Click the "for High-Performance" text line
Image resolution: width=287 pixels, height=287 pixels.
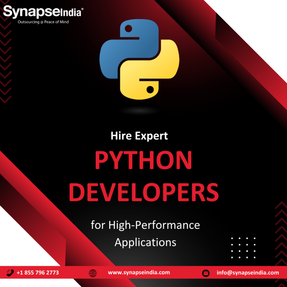(145, 225)
